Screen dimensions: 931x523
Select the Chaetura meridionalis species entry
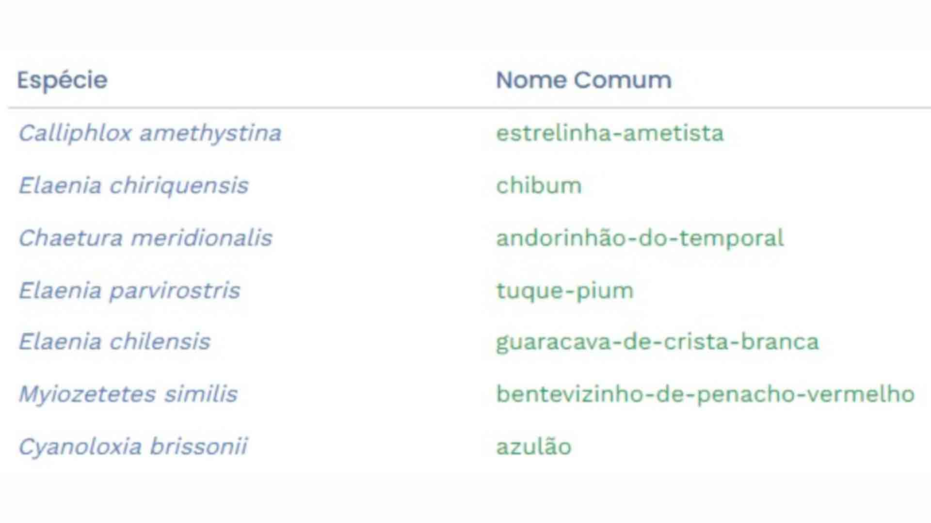pyautogui.click(x=145, y=238)
